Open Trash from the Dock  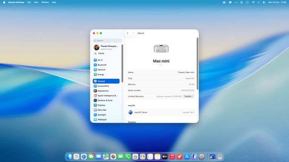click(x=220, y=157)
